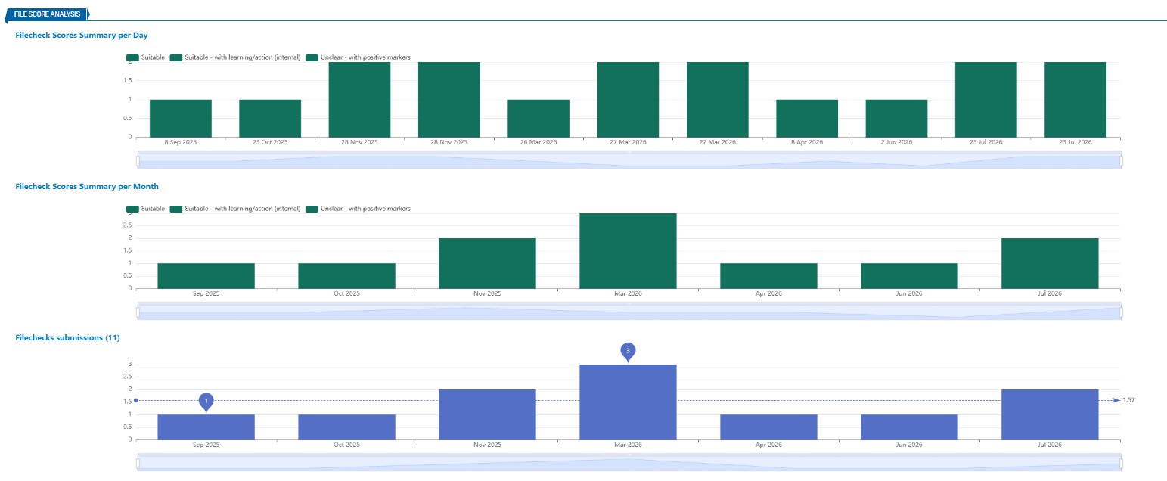1167x481 pixels.
Task: Select the FILE SCORE ANALYSIS tab
Action: click(47, 14)
